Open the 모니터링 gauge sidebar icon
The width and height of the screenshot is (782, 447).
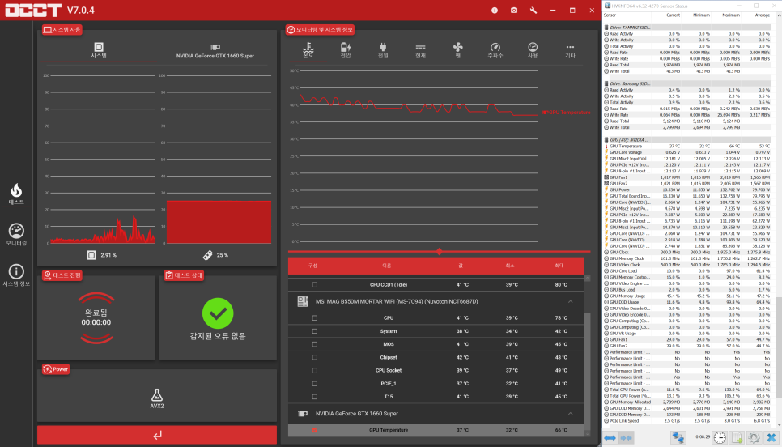click(x=16, y=234)
